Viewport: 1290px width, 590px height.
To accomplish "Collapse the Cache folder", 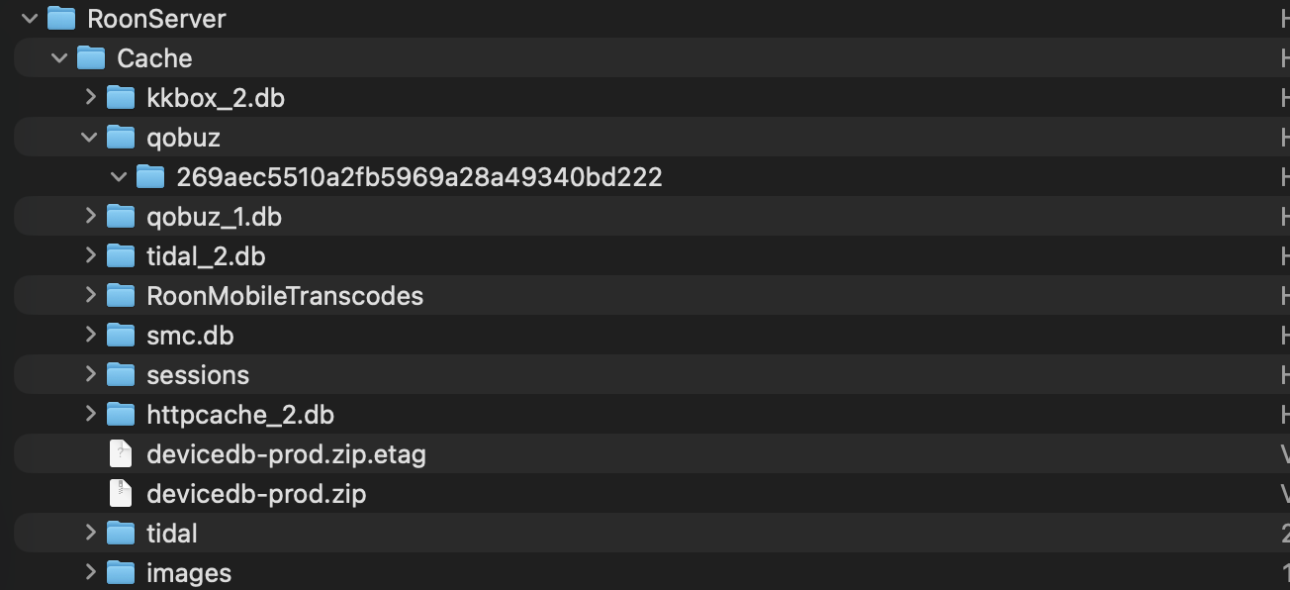I will click(59, 57).
